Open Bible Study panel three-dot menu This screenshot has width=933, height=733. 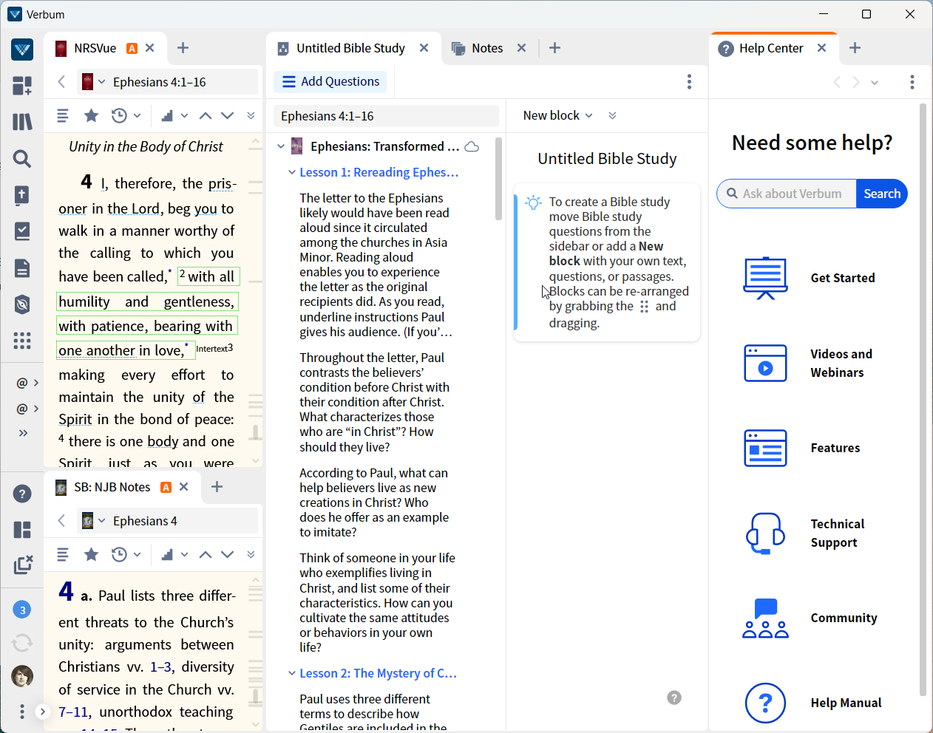(689, 82)
